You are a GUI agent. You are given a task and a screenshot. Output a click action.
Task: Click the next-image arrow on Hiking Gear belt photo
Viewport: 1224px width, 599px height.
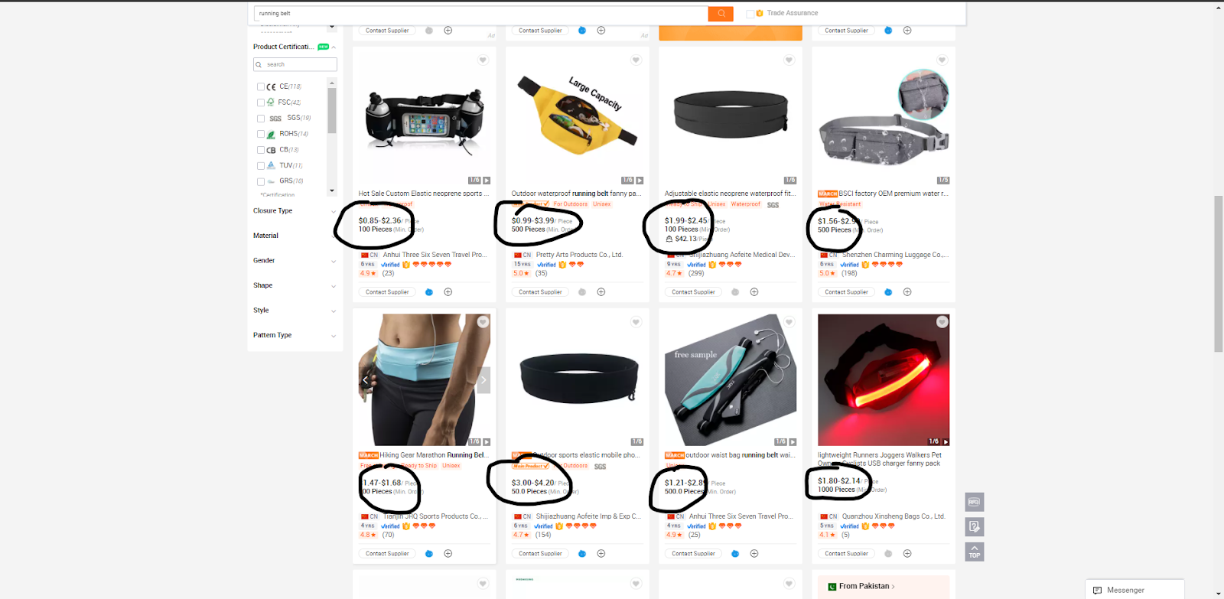click(x=483, y=379)
